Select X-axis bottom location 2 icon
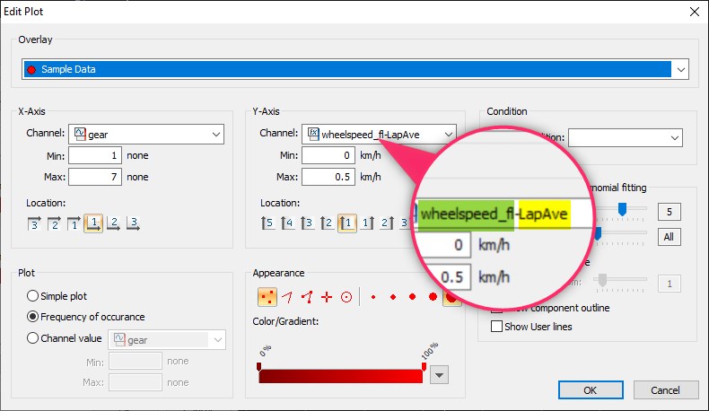This screenshot has height=411, width=709. tap(112, 223)
